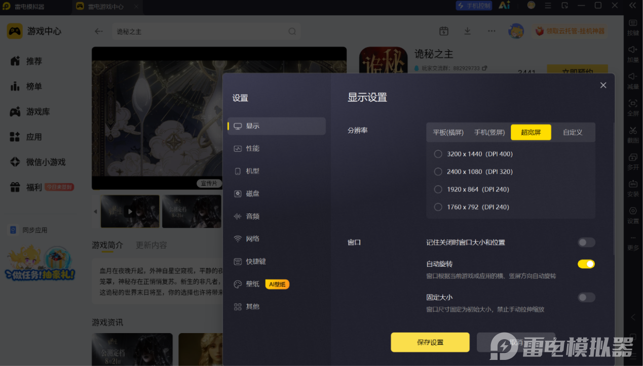Click the calendar reservation icon in game center

(444, 31)
